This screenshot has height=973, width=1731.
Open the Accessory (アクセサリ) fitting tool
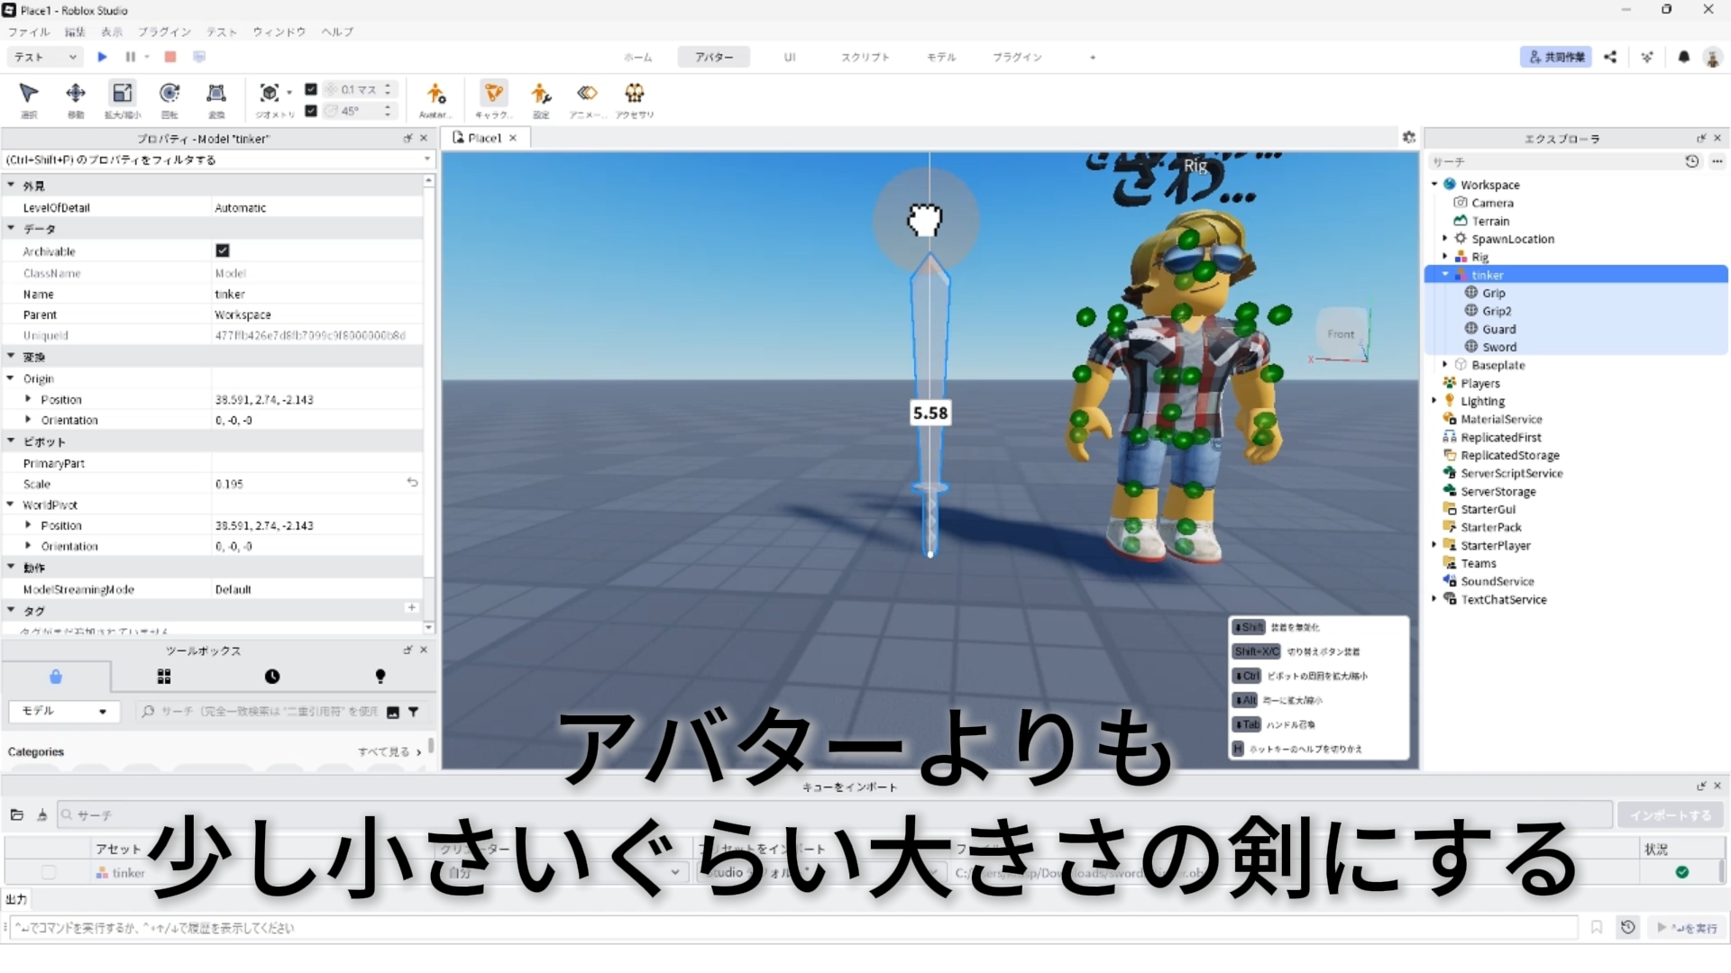635,95
